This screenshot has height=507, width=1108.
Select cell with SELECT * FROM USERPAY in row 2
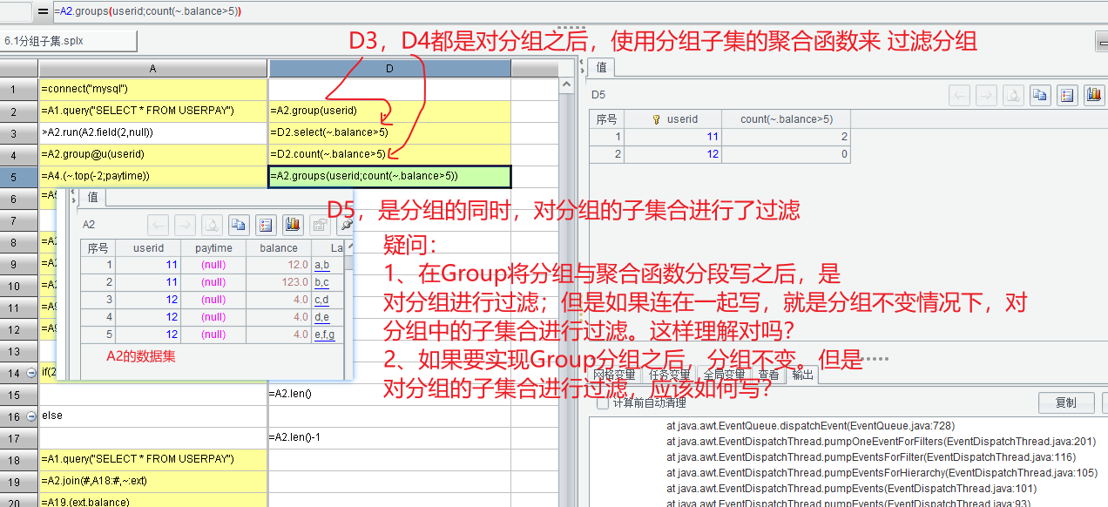click(153, 111)
